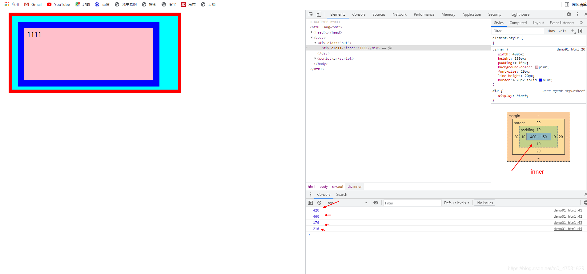Click the blue border color swatch
Screen dimensions: 587x274
tap(541, 80)
